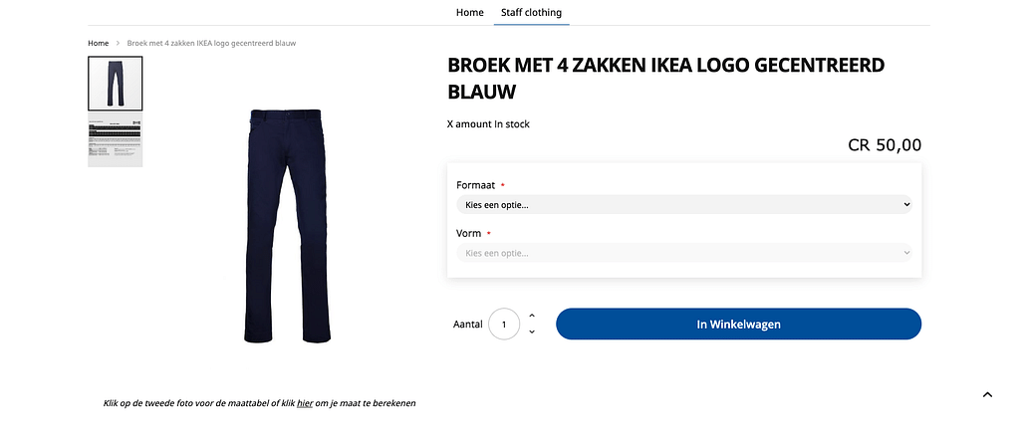
Task: Select the trousers photo thumbnail
Action: (116, 84)
